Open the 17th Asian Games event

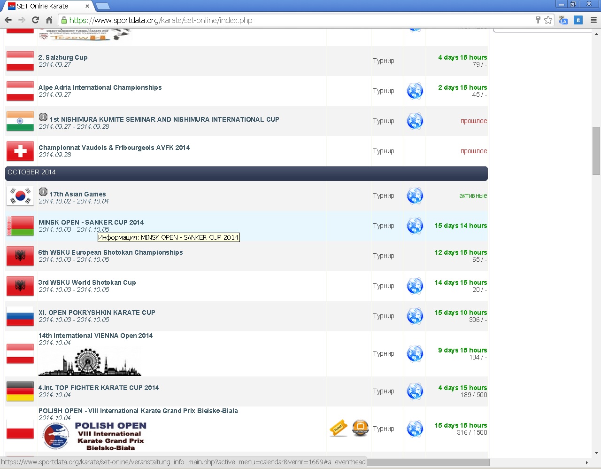pyautogui.click(x=78, y=194)
